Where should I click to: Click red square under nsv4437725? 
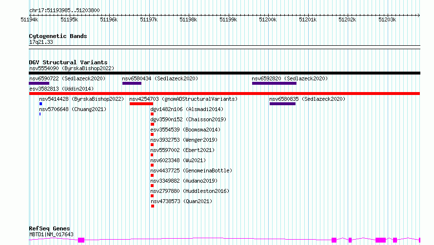point(152,175)
